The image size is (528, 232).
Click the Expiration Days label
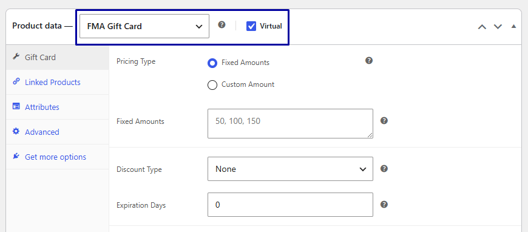(141, 205)
